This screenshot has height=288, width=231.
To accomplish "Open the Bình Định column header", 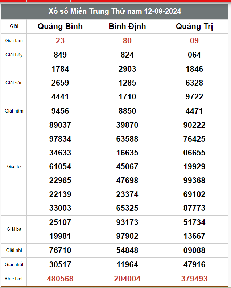I will coord(127,27).
